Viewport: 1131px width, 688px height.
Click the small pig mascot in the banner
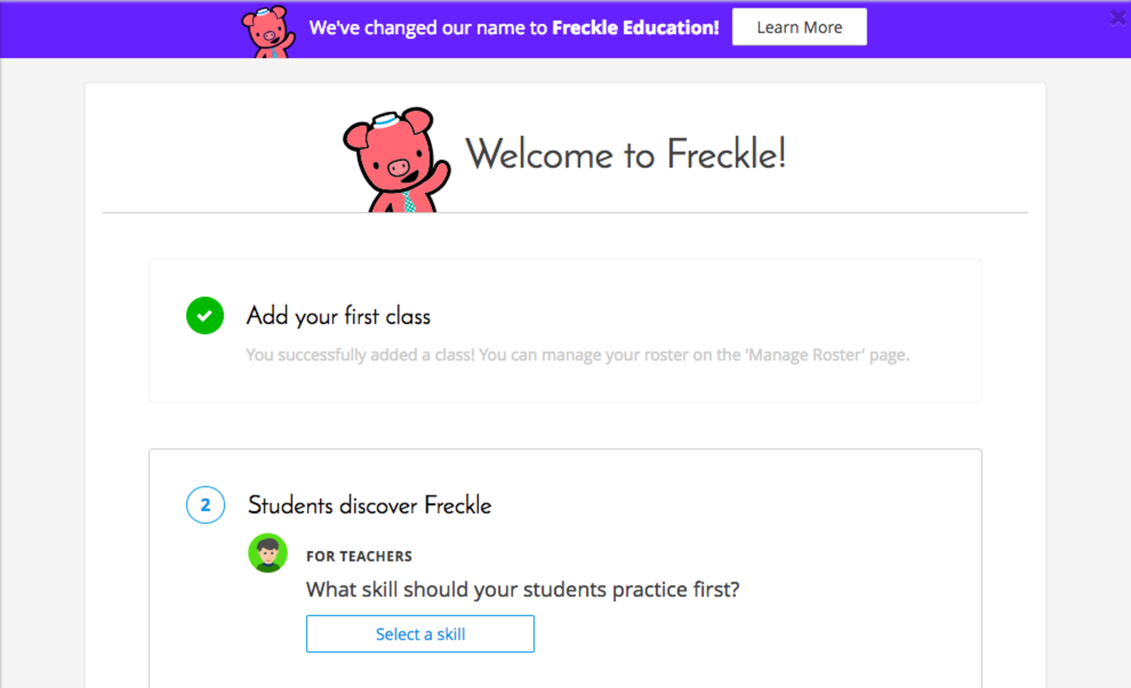click(268, 31)
